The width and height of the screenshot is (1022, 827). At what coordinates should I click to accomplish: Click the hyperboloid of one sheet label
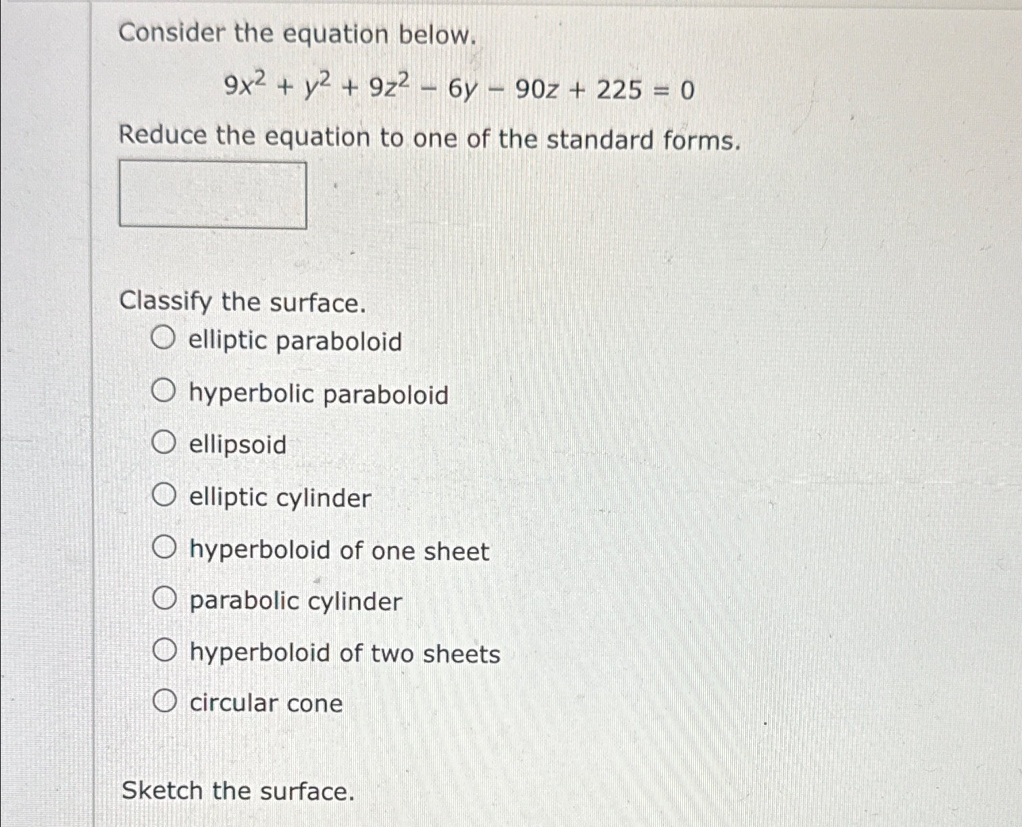(338, 551)
